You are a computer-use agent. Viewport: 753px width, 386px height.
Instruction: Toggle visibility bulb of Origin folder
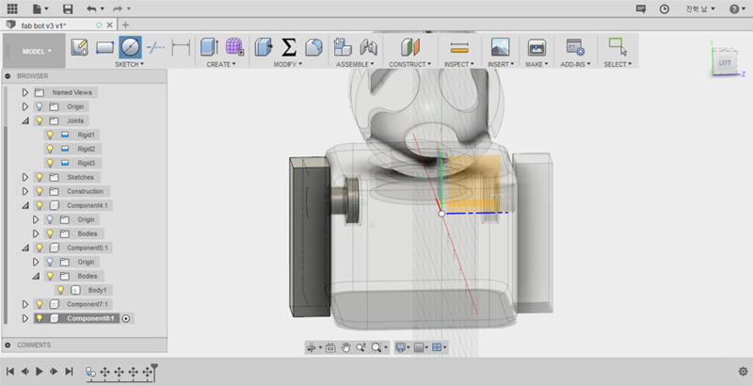40,106
